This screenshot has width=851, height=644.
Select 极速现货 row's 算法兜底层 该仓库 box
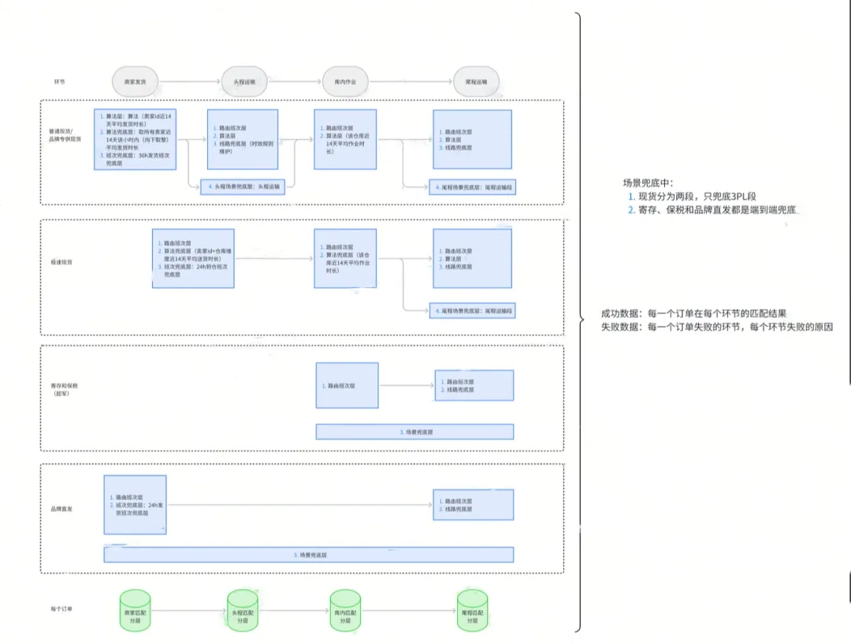pos(345,258)
